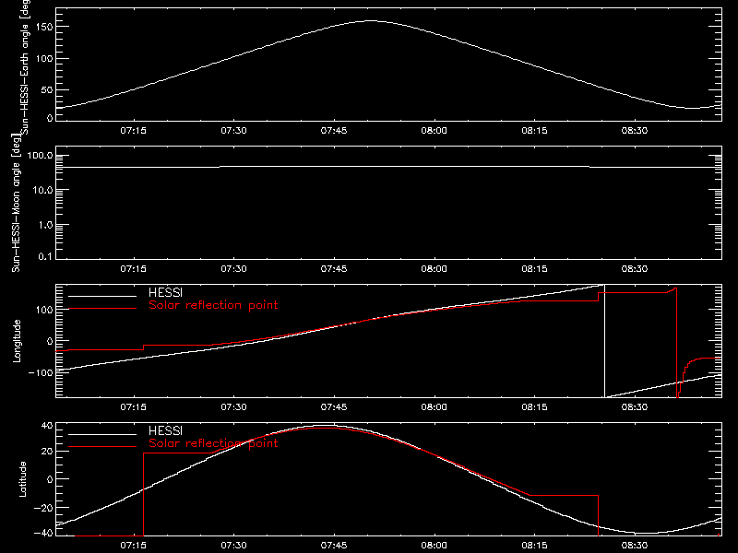
Task: Click the Sun-HESSI-Earth angle axis label
Action: coord(25,66)
